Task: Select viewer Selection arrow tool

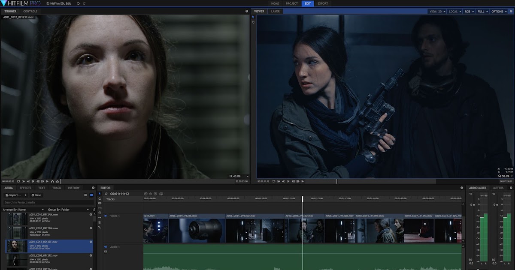Action: click(x=253, y=17)
